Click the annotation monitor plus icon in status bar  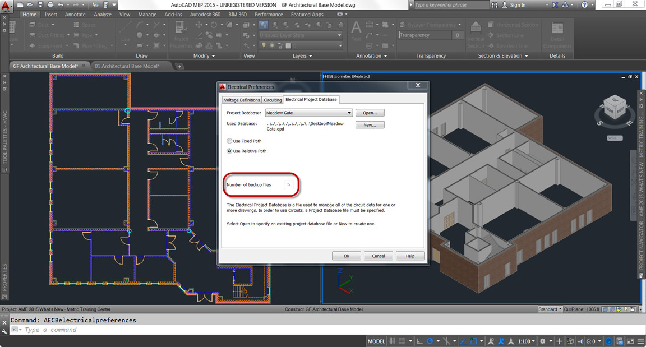(x=559, y=341)
